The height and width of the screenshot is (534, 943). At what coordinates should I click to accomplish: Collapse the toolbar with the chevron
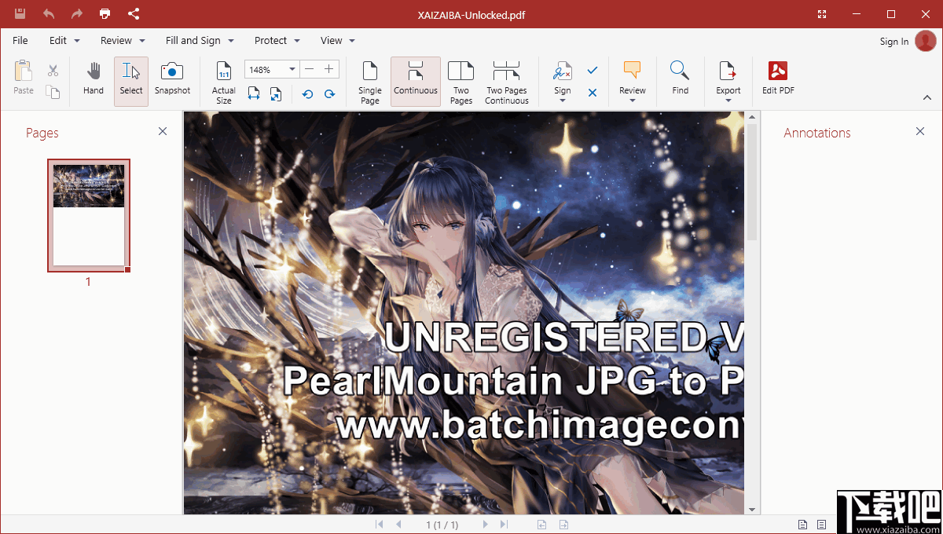(927, 97)
